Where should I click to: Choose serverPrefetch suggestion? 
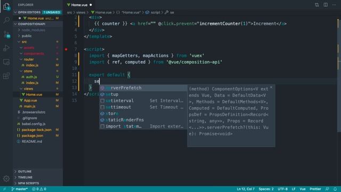coord(143,88)
